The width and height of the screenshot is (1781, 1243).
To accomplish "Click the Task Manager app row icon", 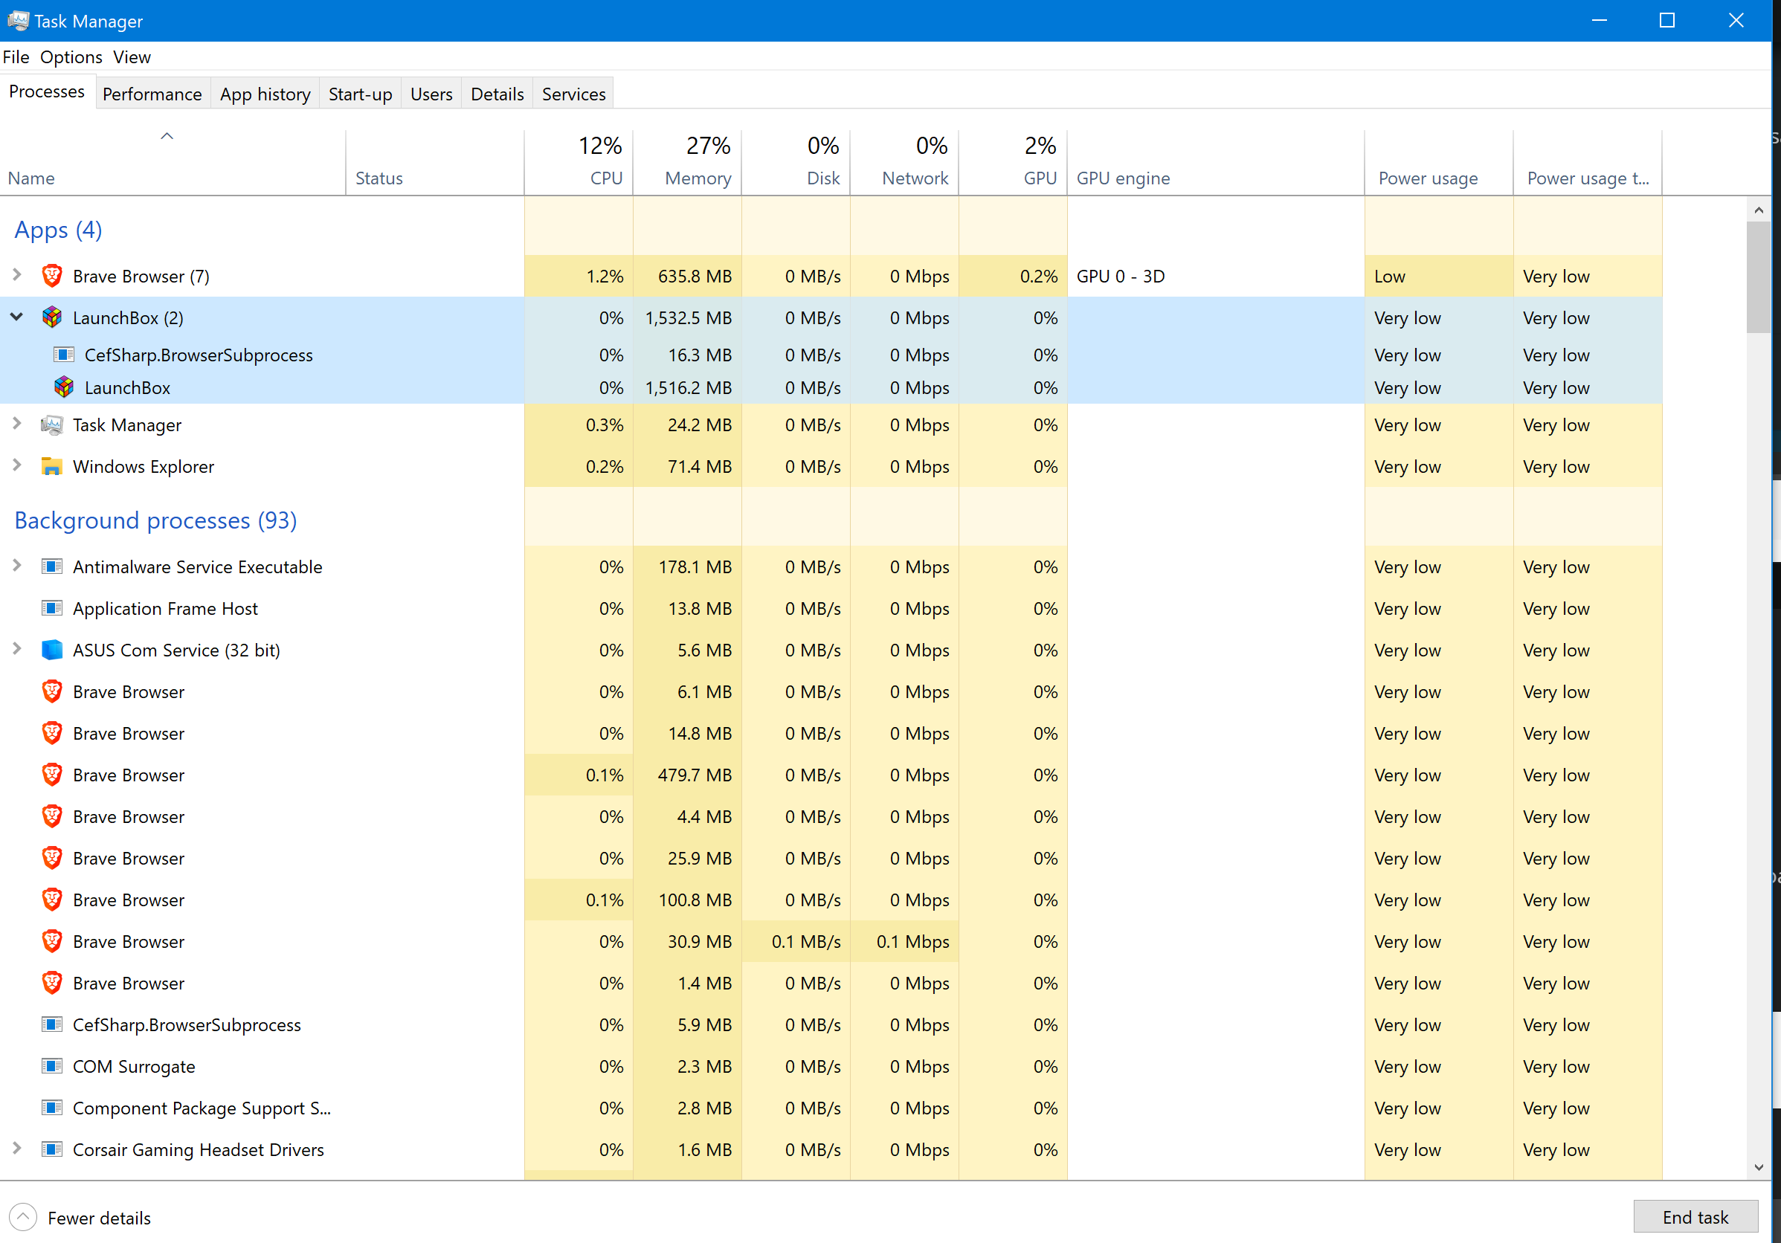I will [x=52, y=424].
